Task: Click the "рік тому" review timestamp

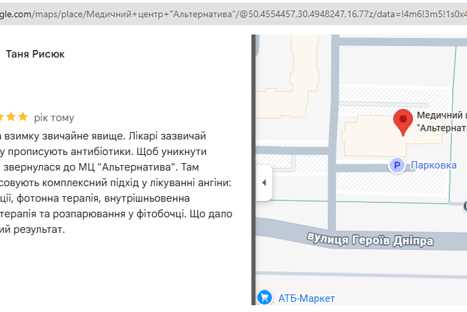Action: [x=54, y=118]
